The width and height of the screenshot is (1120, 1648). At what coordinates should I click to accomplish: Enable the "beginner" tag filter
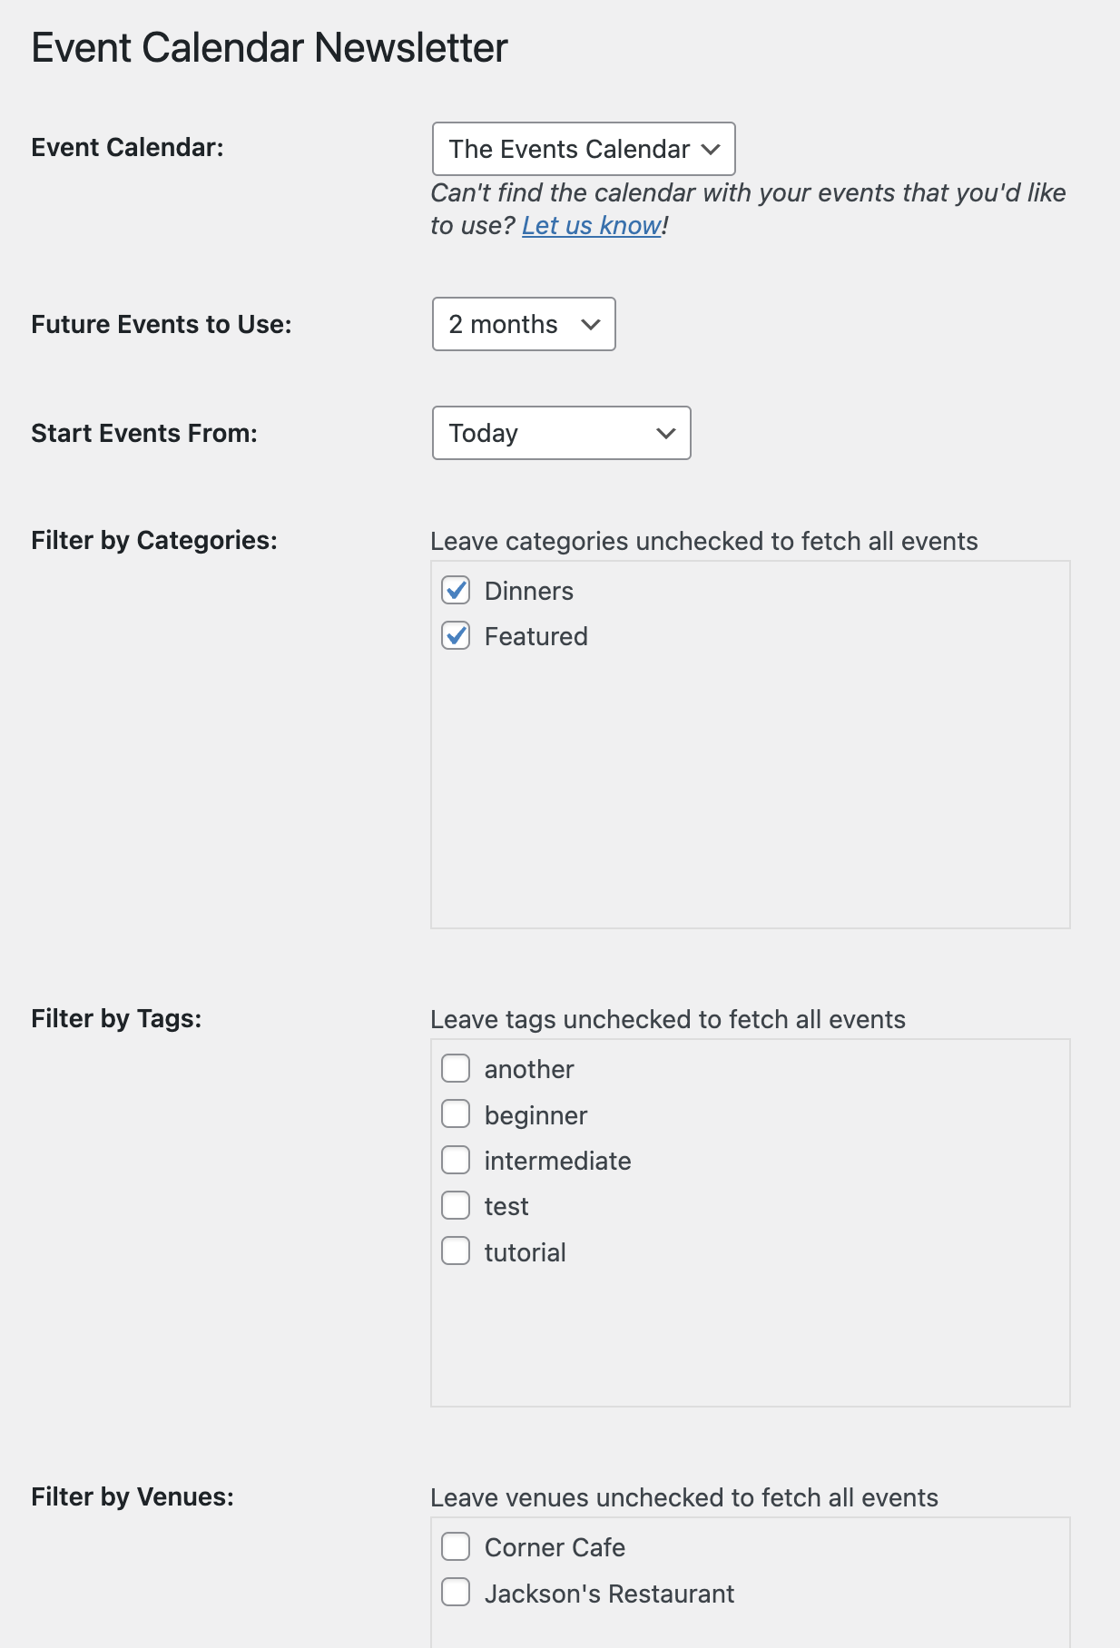tap(457, 1114)
